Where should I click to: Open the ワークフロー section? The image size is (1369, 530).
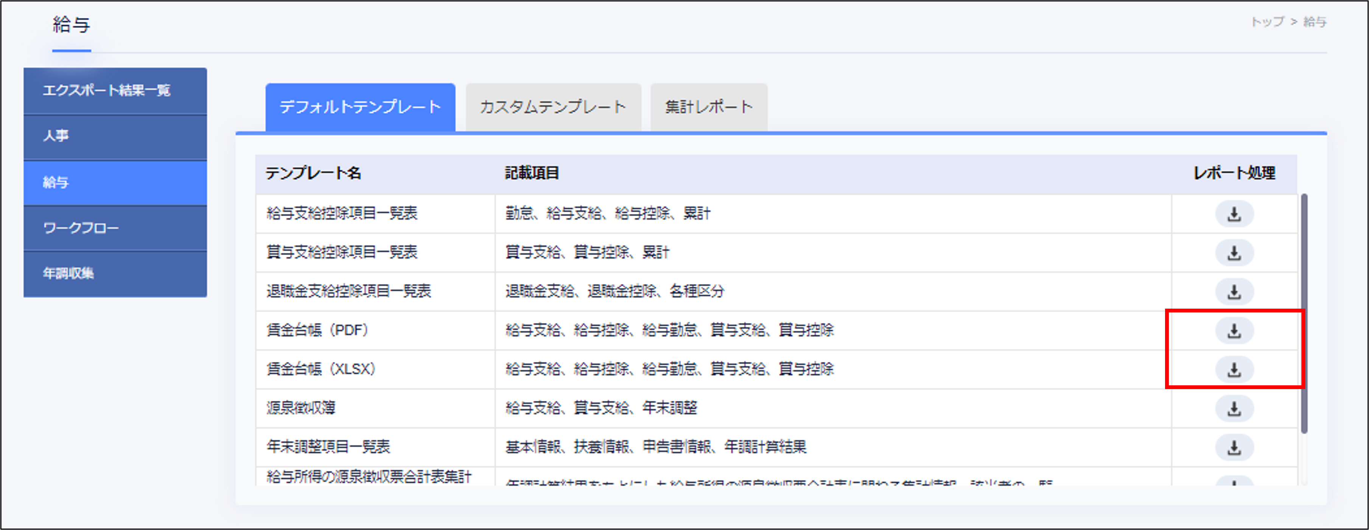pyautogui.click(x=114, y=227)
